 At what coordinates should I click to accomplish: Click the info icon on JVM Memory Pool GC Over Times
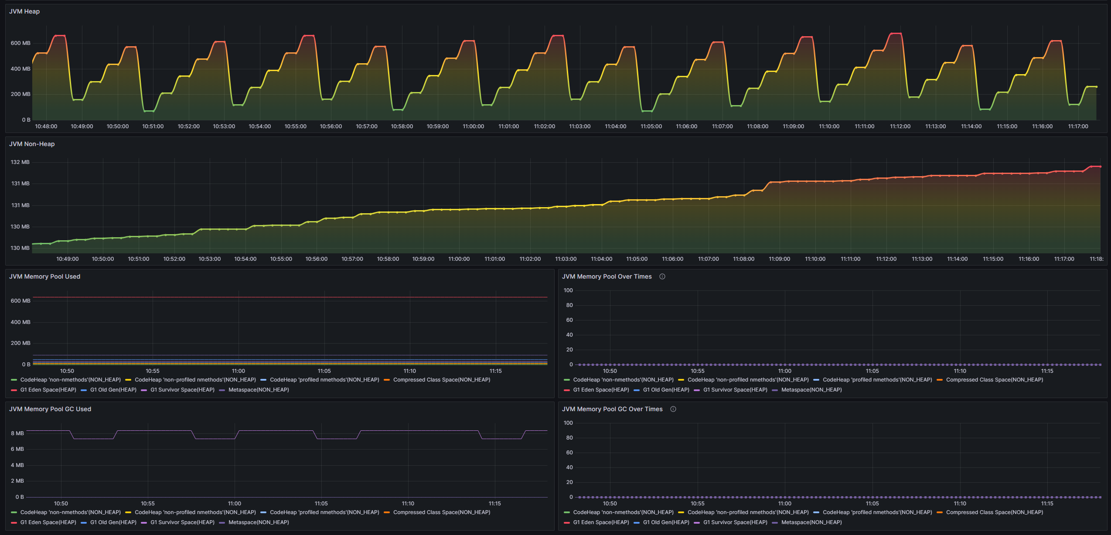click(x=673, y=409)
